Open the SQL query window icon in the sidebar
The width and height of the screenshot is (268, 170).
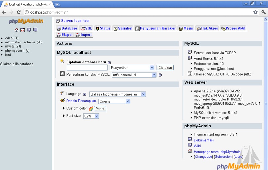[22, 30]
